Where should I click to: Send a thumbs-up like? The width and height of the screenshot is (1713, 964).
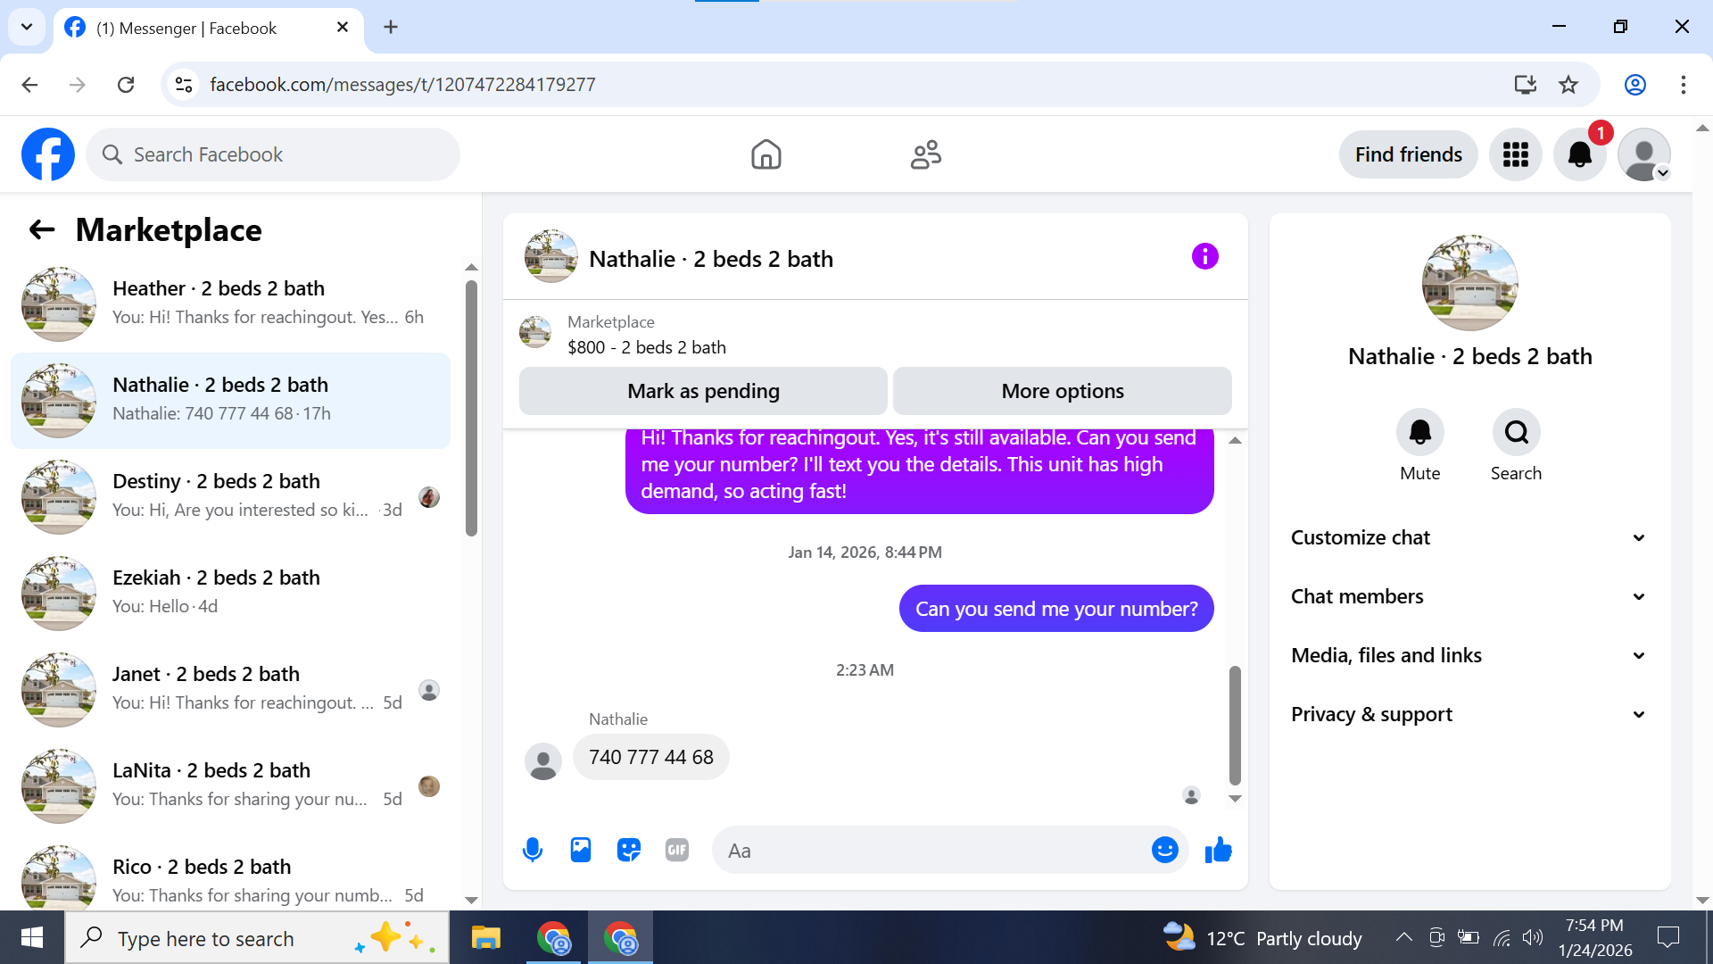click(1218, 850)
